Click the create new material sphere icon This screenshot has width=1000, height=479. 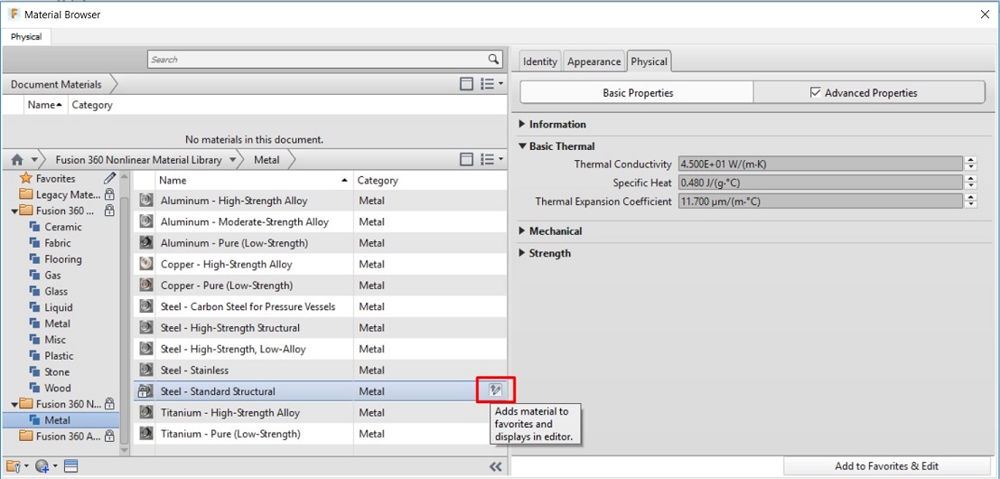(42, 467)
